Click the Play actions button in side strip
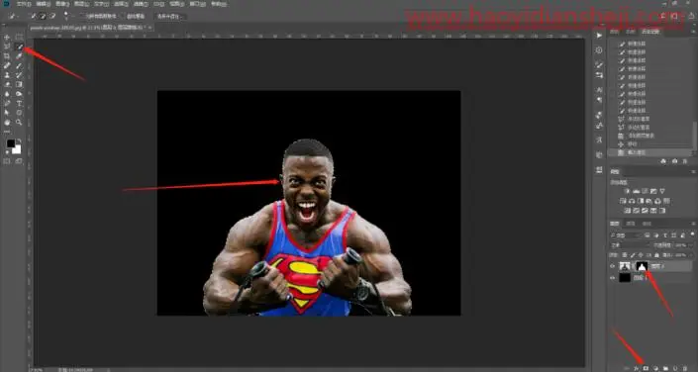 [x=599, y=36]
